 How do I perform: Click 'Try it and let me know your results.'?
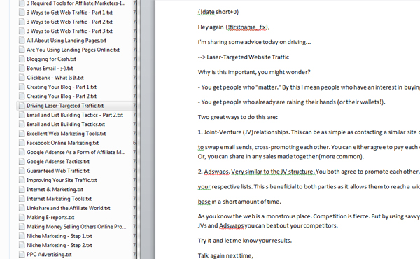tap(245, 241)
